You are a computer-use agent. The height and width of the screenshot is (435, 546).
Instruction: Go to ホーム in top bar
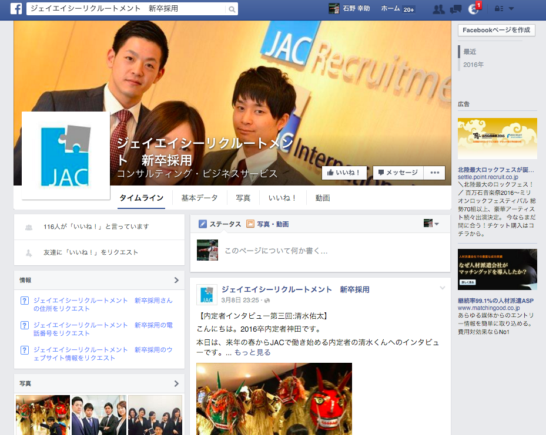pos(390,8)
